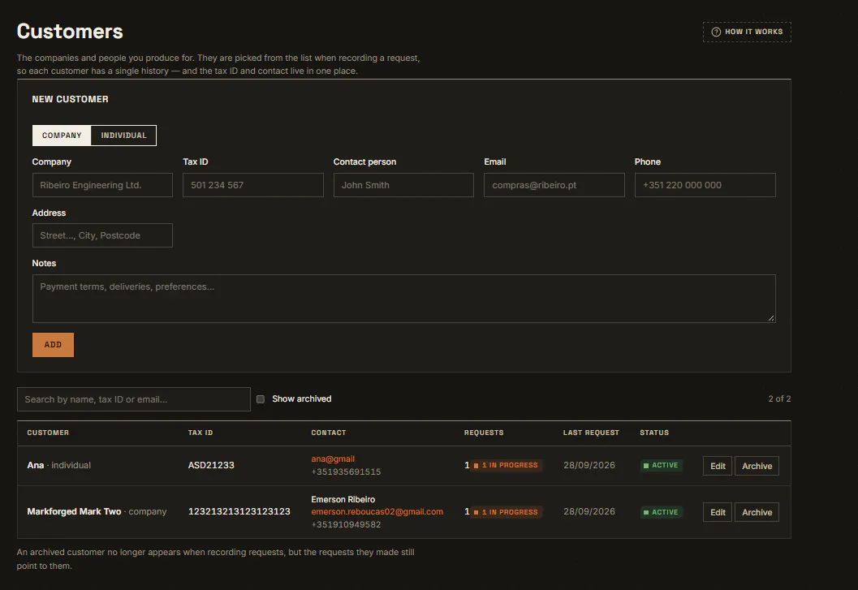
Task: Open the ana@gmail email link
Action: (x=333, y=459)
